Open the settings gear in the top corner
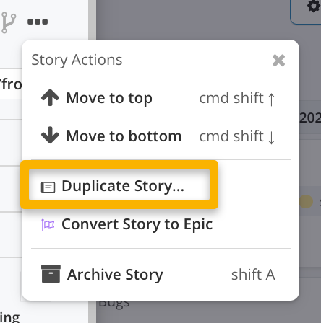 coord(314,6)
